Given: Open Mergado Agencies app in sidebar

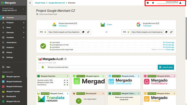Looking at the screenshot, I should 13,77.
